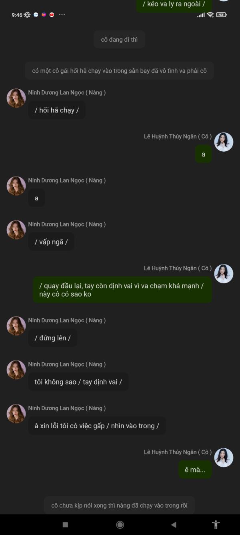Image resolution: width=240 pixels, height=535 pixels.
Task: Tap narration 'cô đang đi thì' bubble
Action: coord(119,40)
